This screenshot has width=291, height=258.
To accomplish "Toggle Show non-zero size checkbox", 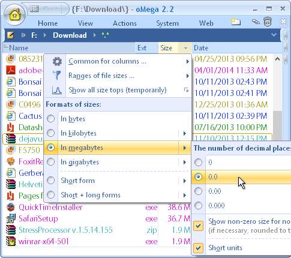I will 198,226.
